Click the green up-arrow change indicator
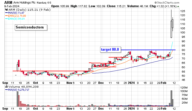192x111 pixels. (178, 6)
